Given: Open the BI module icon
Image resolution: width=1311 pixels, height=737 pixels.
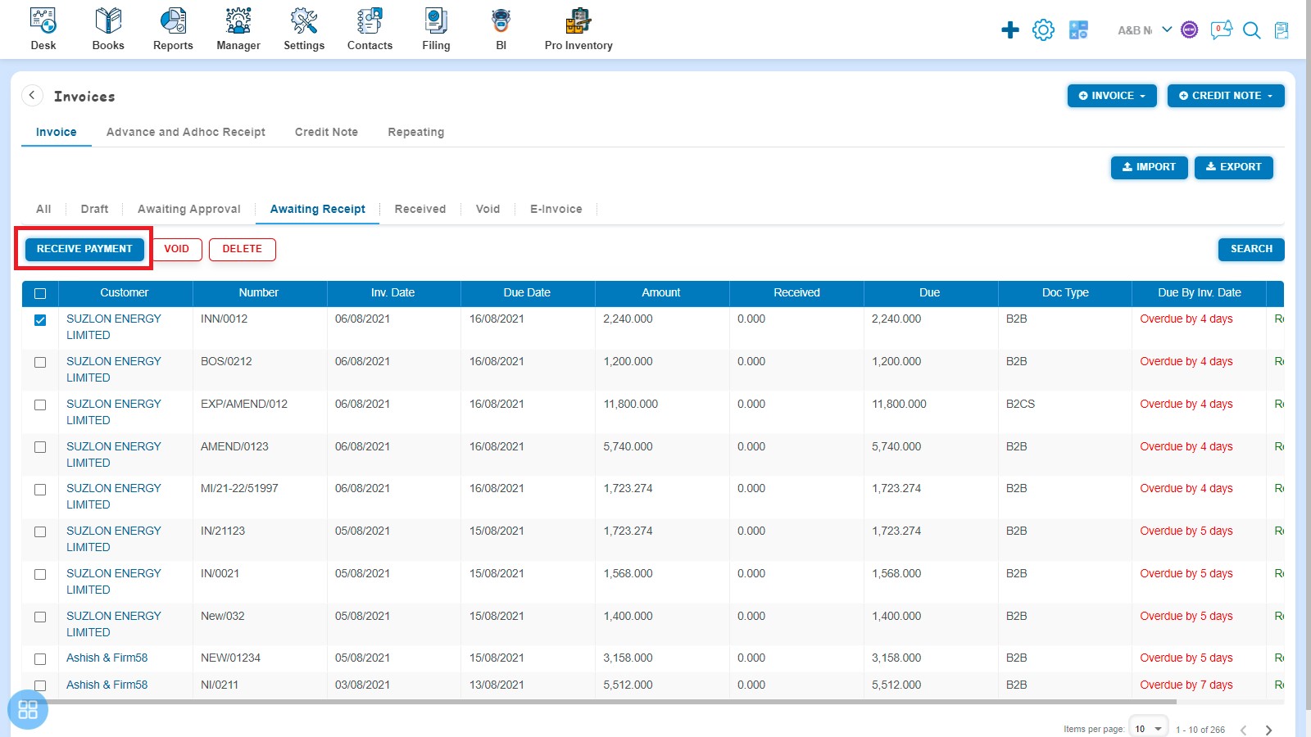Looking at the screenshot, I should pos(501,20).
